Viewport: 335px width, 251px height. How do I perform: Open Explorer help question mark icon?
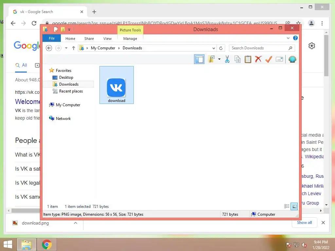pos(295,38)
